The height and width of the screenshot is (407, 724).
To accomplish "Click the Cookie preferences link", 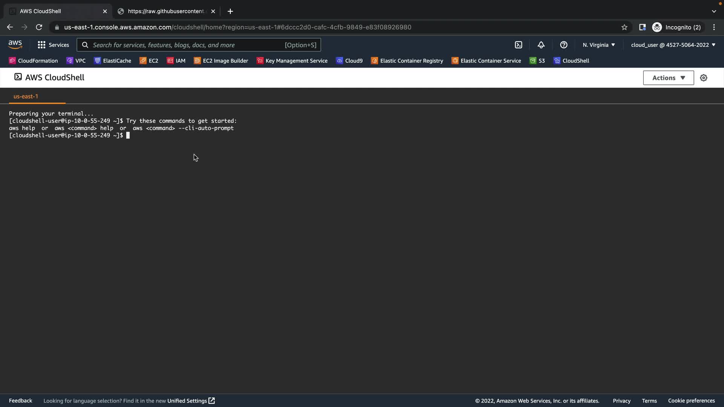I will pyautogui.click(x=691, y=401).
